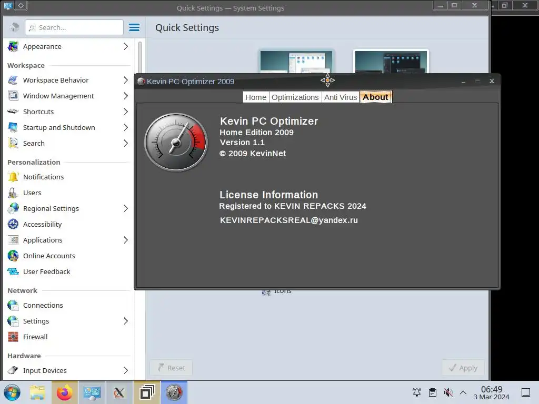Open the Start menu orb
This screenshot has height=404, width=539.
point(12,392)
